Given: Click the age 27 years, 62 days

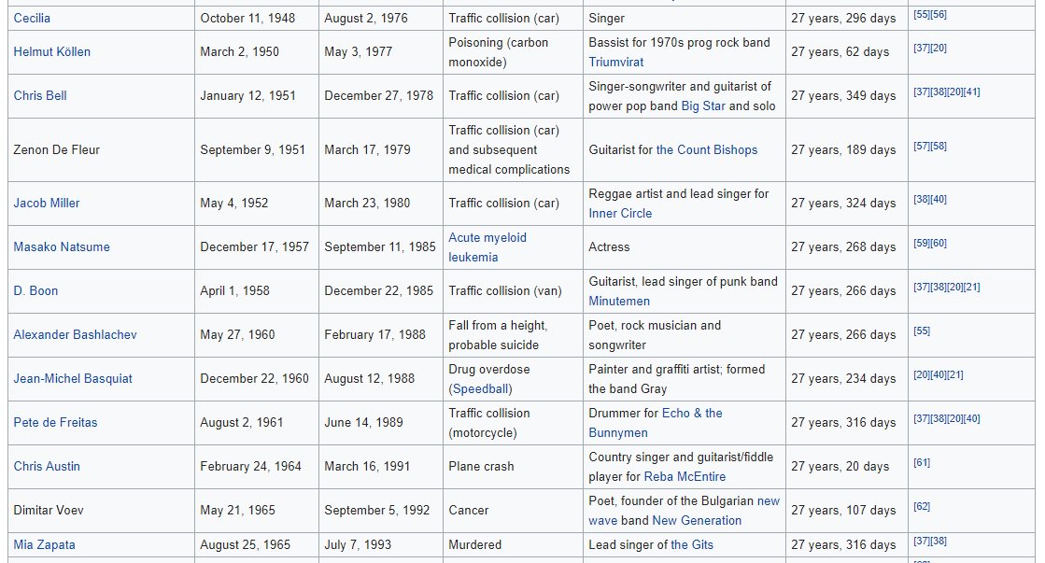Looking at the screenshot, I should point(840,51).
